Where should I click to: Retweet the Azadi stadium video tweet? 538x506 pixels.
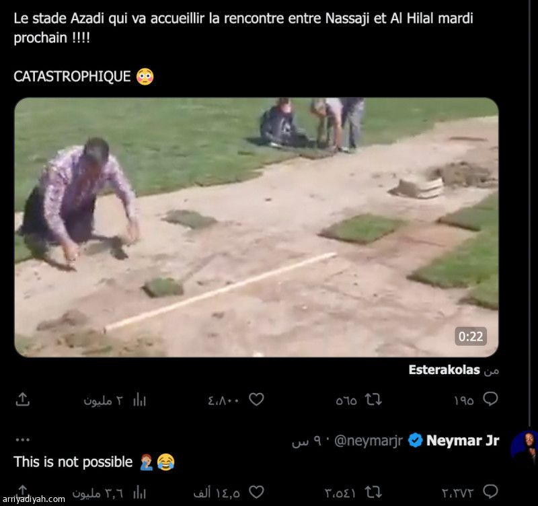373,400
